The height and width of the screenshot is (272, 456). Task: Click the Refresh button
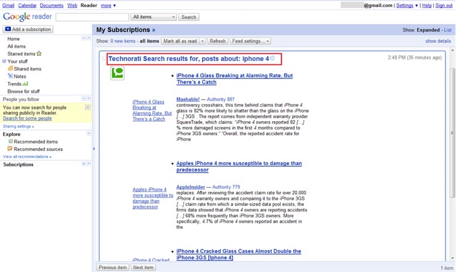217,41
